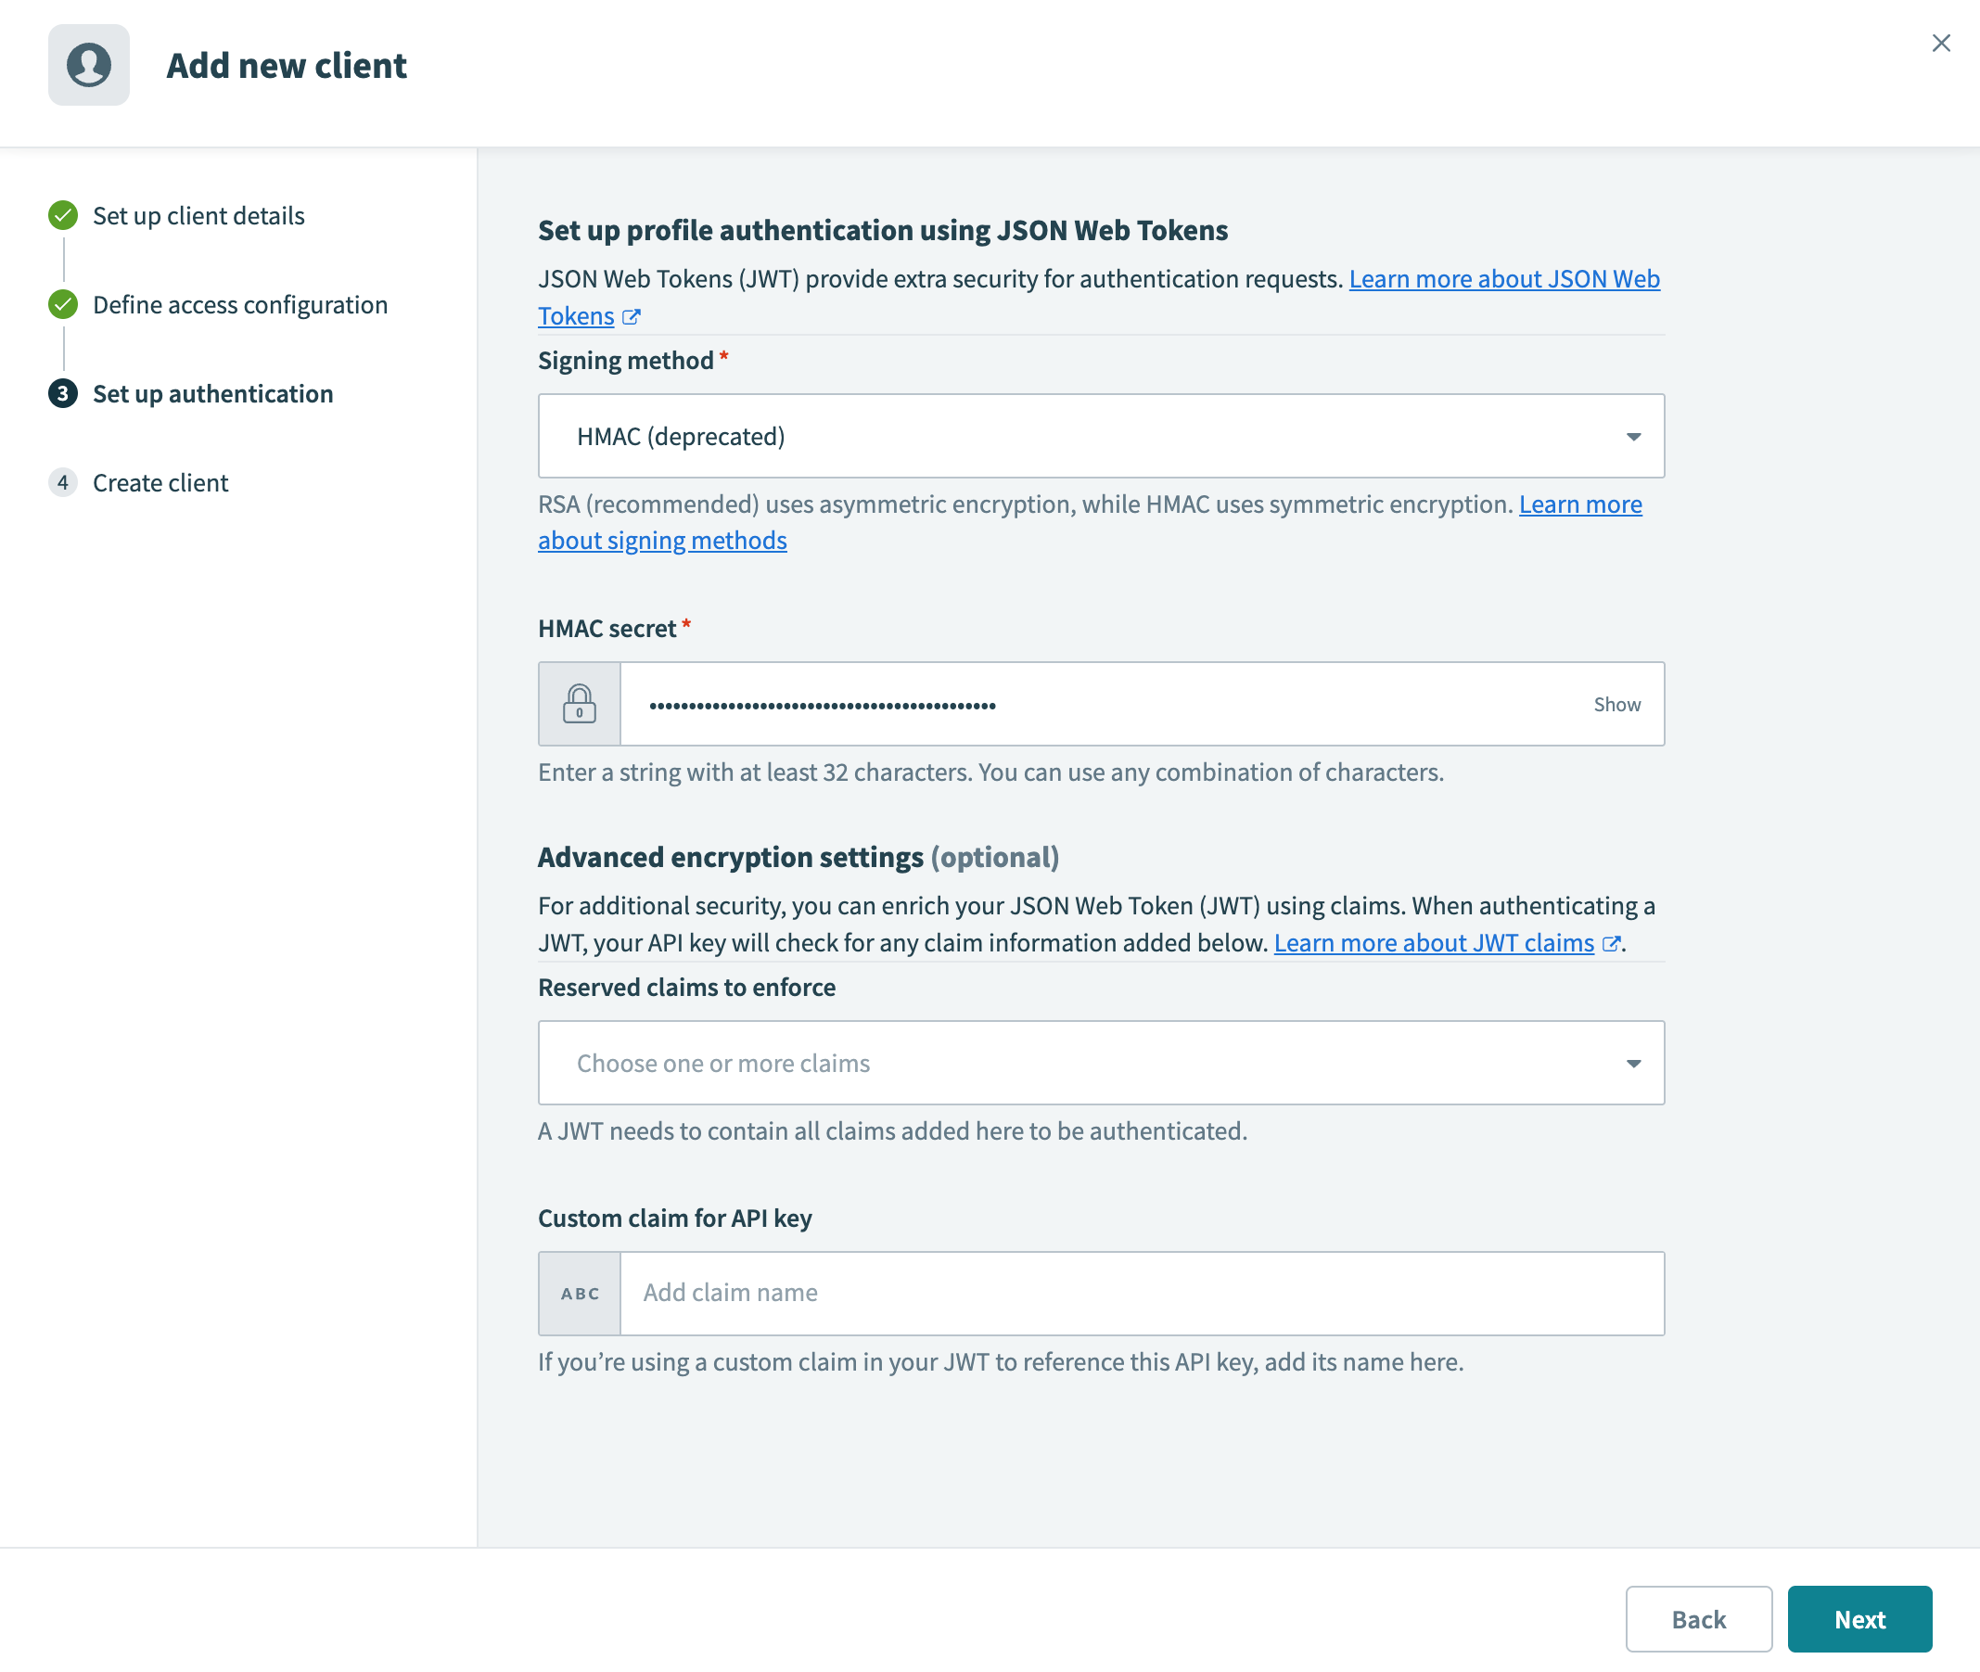Open the Signing method dropdown
The width and height of the screenshot is (1980, 1672).
coord(1100,436)
